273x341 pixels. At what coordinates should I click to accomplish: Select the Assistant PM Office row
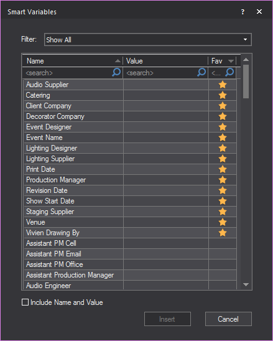click(130, 264)
